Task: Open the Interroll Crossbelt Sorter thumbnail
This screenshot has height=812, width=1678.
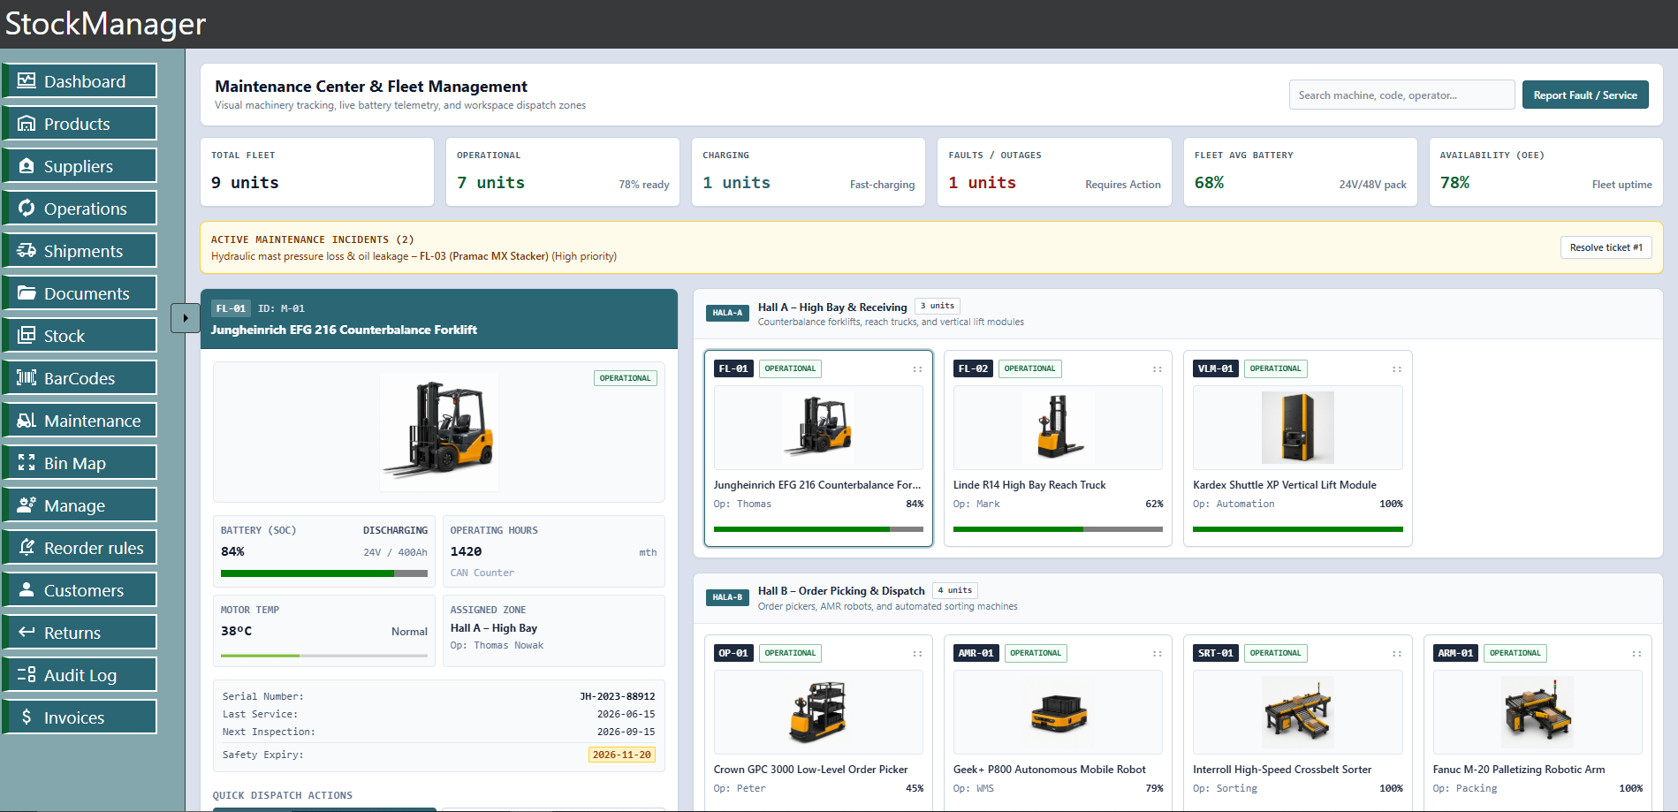Action: [1297, 712]
